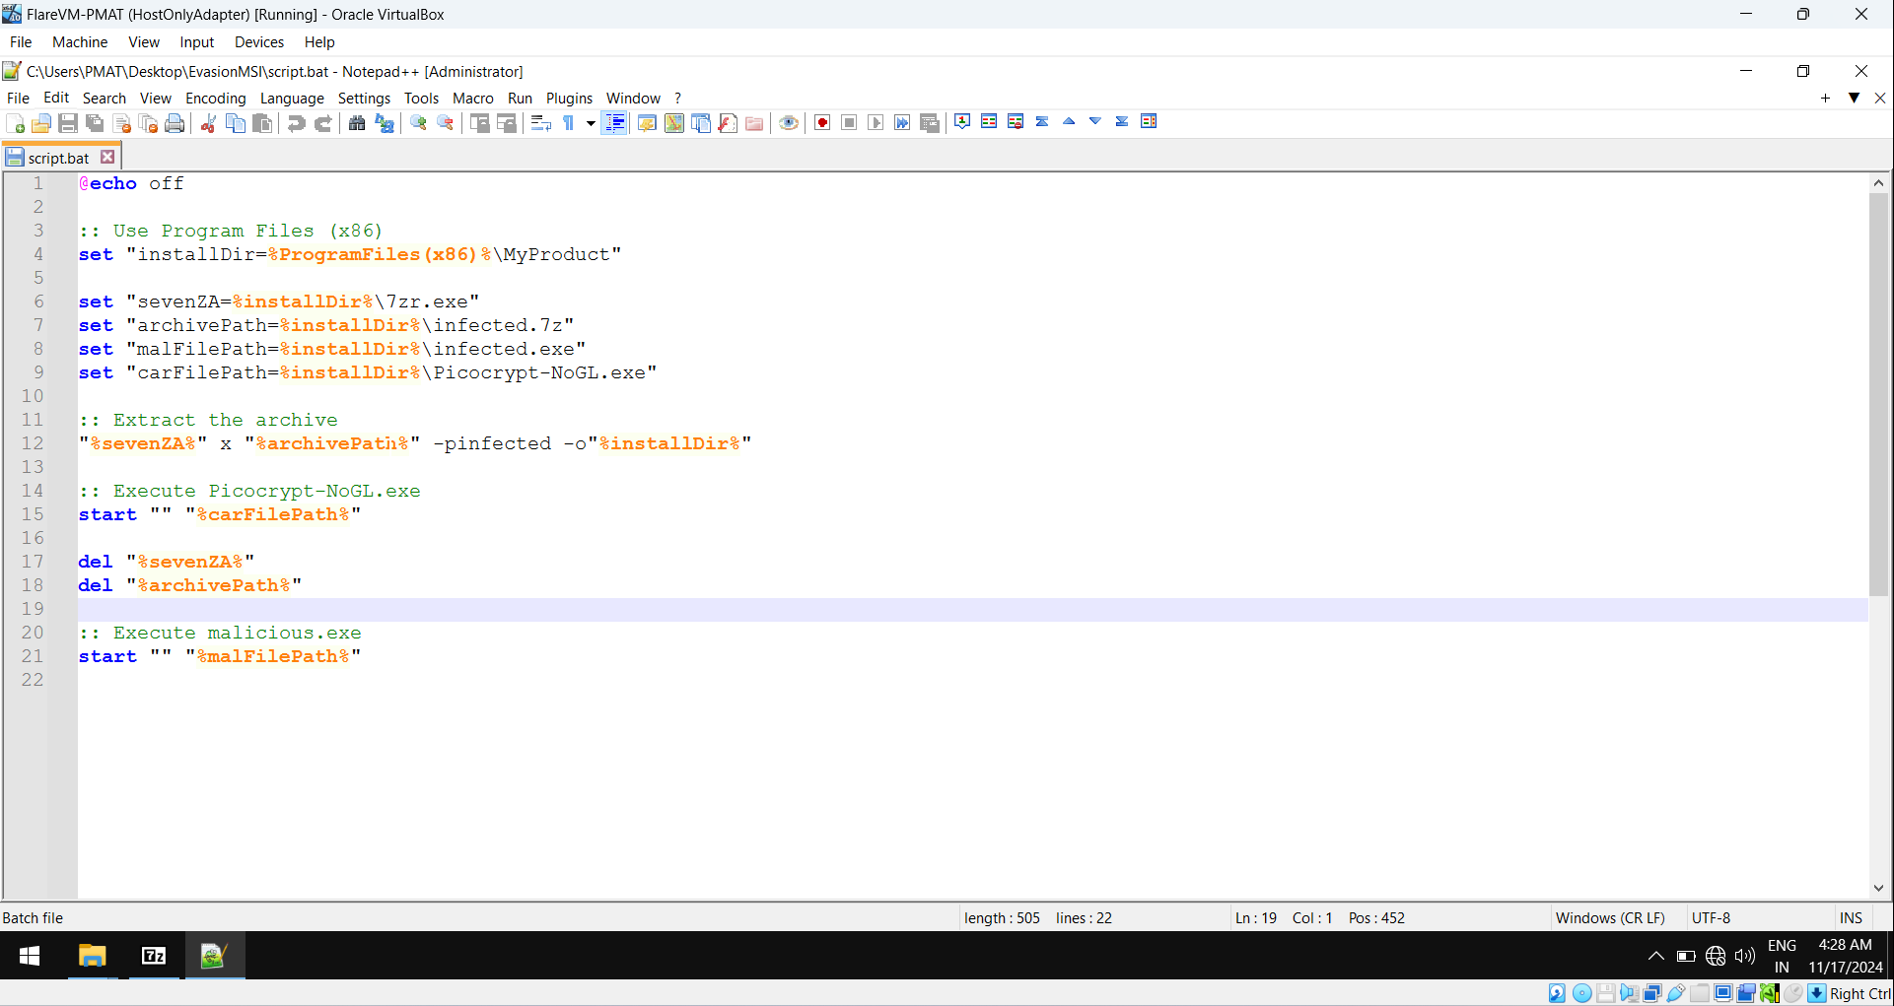This screenshot has height=1006, width=1894.
Task: Zoom in on the editor text
Action: (418, 123)
